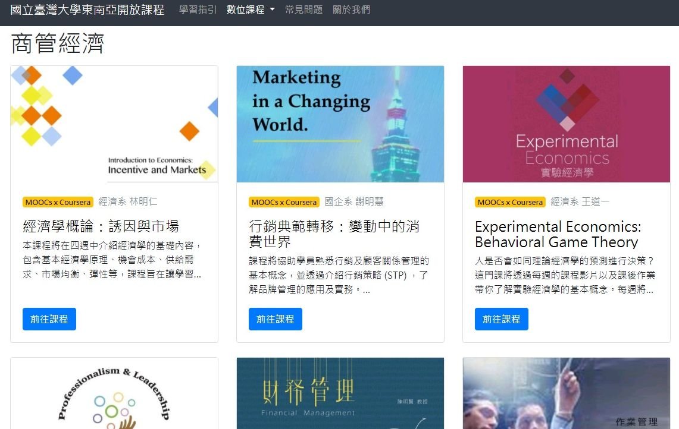
Task: Click MOOCs x Coursera badge beside 經濟系 林明仁
Action: pyautogui.click(x=58, y=202)
